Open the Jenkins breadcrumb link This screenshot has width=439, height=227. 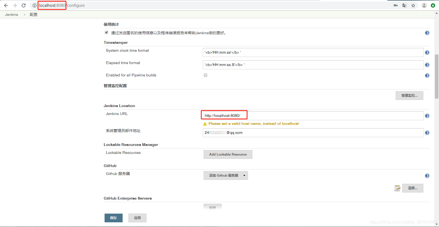(12, 15)
